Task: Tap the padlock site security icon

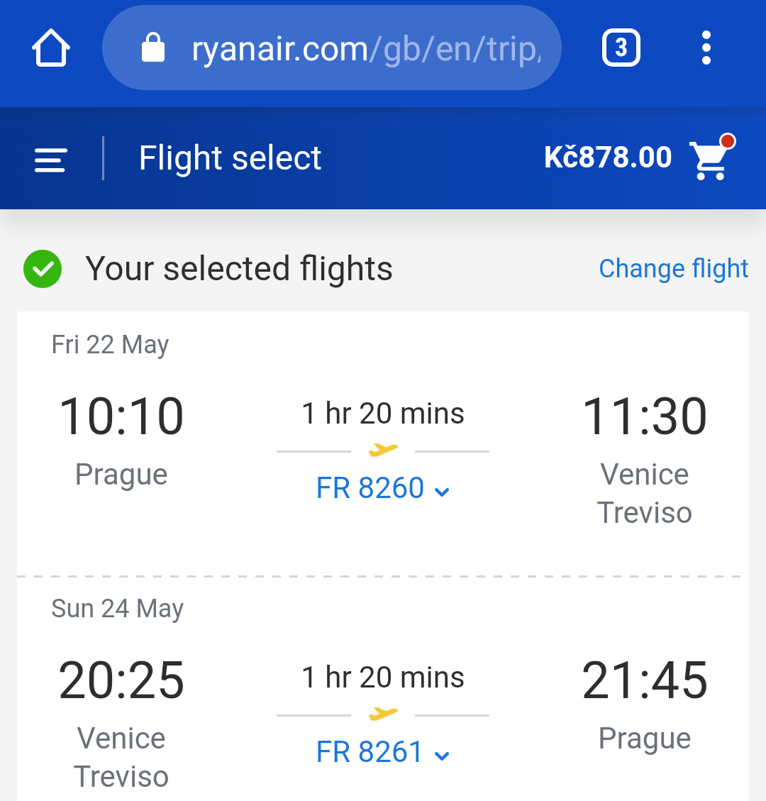Action: (152, 48)
